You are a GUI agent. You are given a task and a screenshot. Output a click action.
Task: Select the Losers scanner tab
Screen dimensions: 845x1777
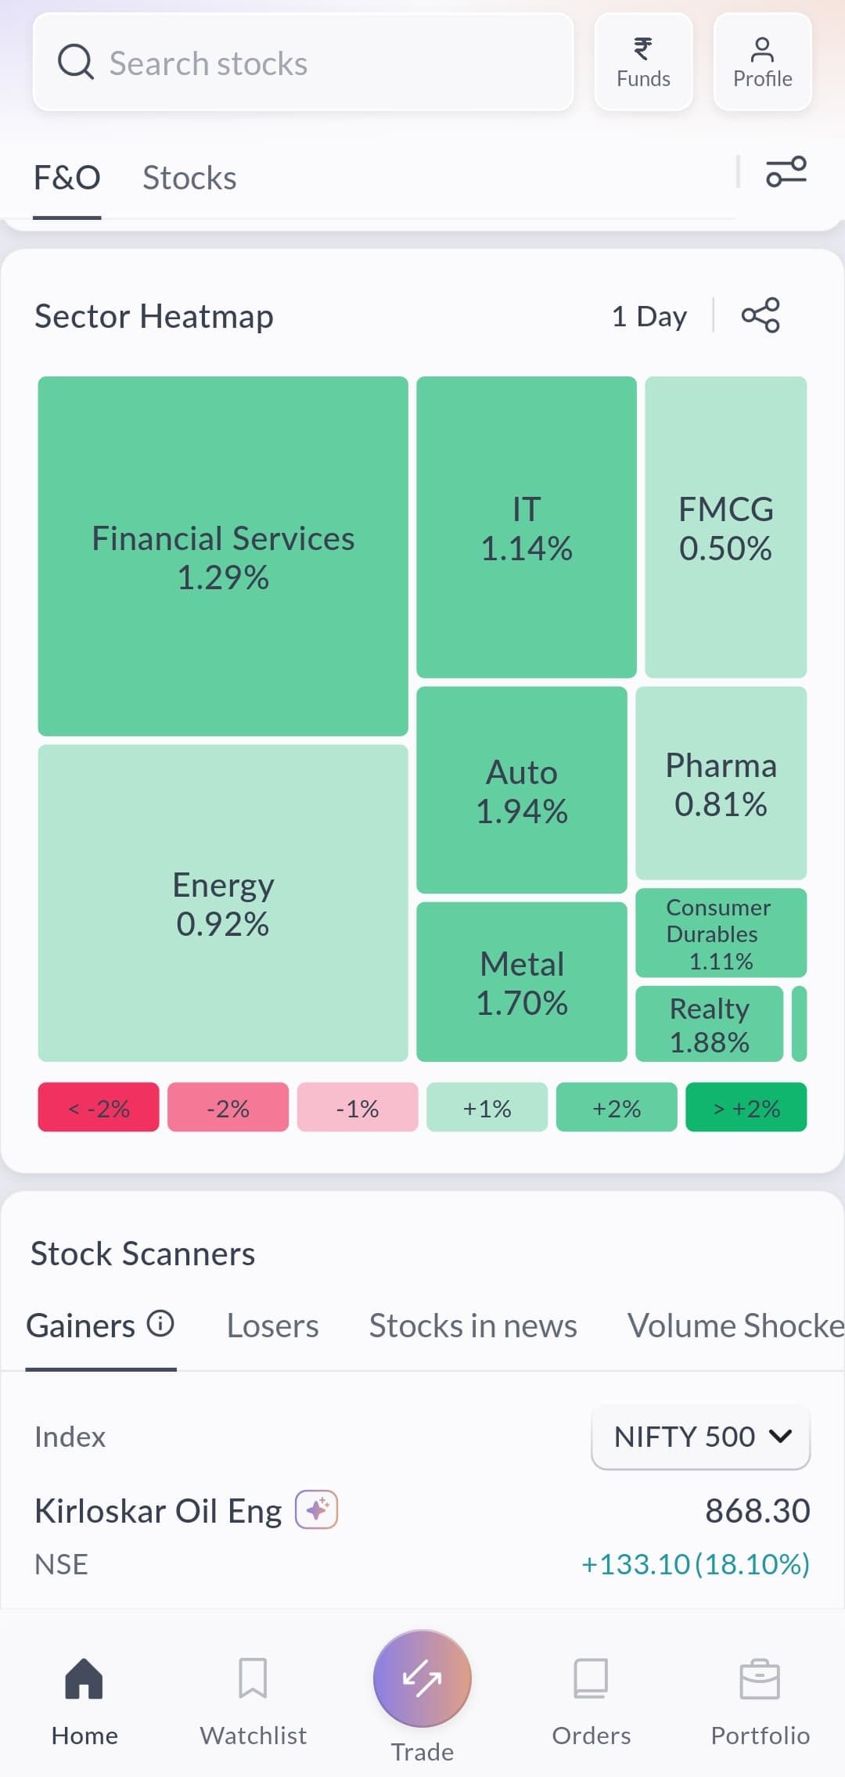point(272,1326)
